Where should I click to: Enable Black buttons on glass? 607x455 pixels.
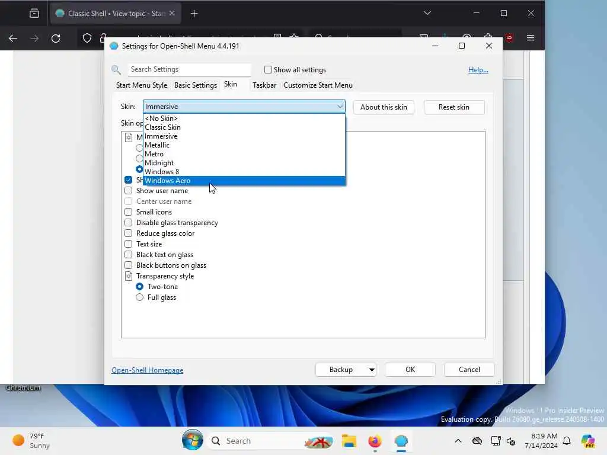click(129, 265)
